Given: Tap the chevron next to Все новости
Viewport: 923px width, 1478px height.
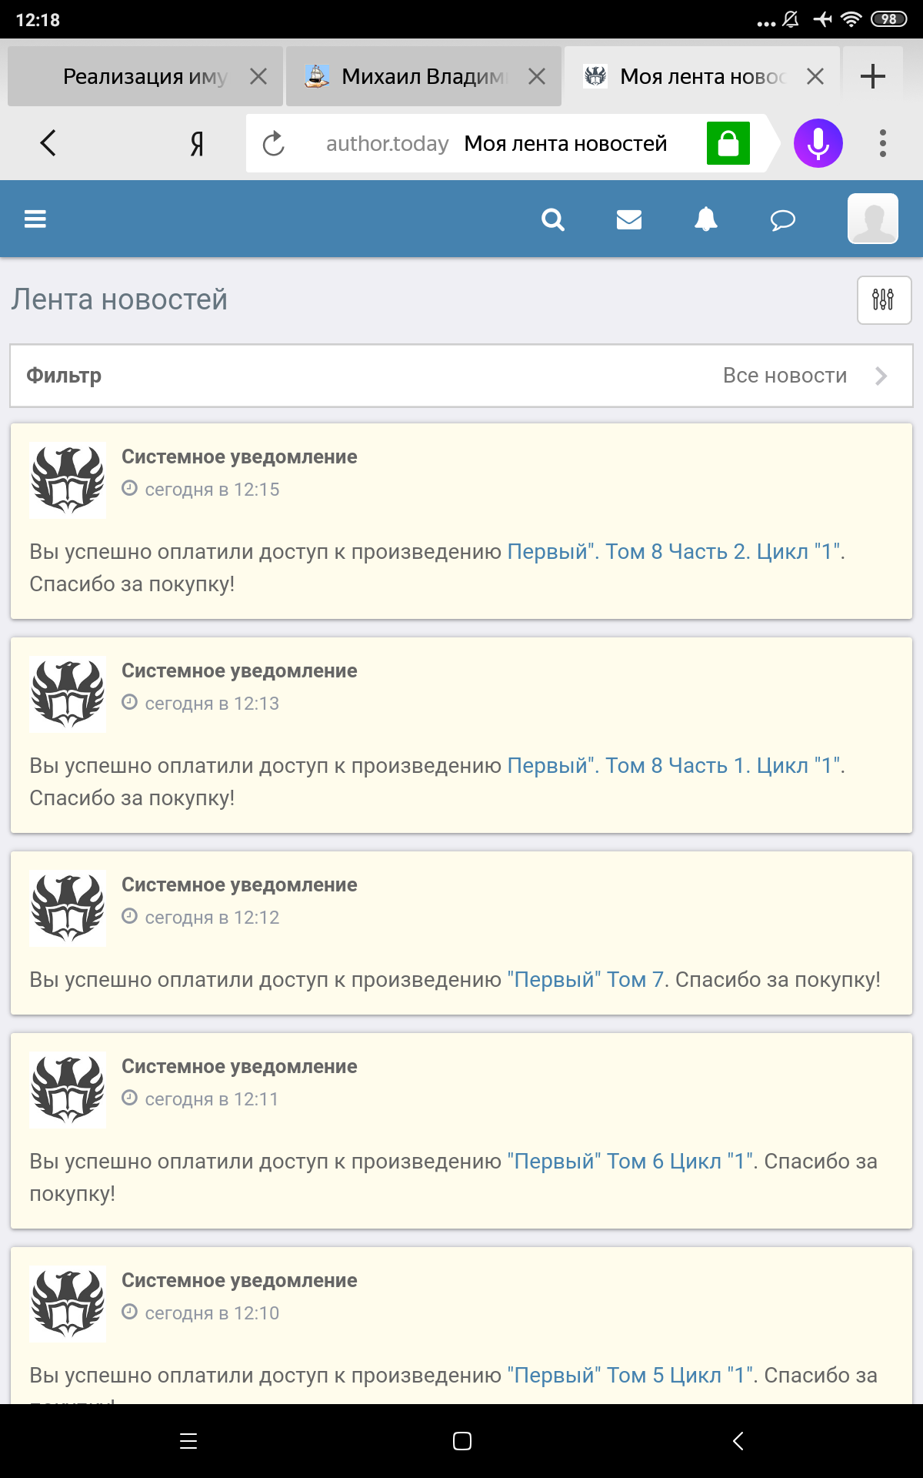Looking at the screenshot, I should click(x=881, y=376).
